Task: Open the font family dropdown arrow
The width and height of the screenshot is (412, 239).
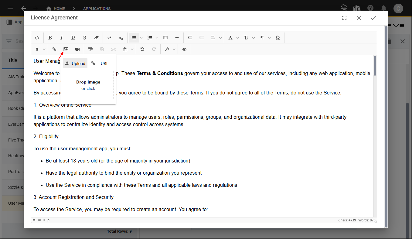Action: click(x=238, y=38)
